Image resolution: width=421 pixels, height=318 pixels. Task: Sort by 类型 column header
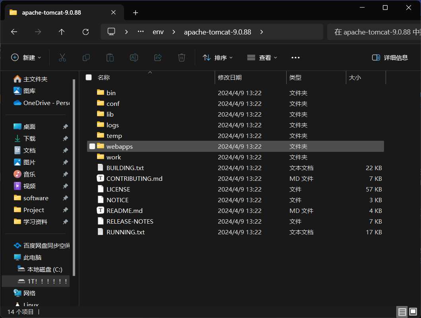click(295, 78)
